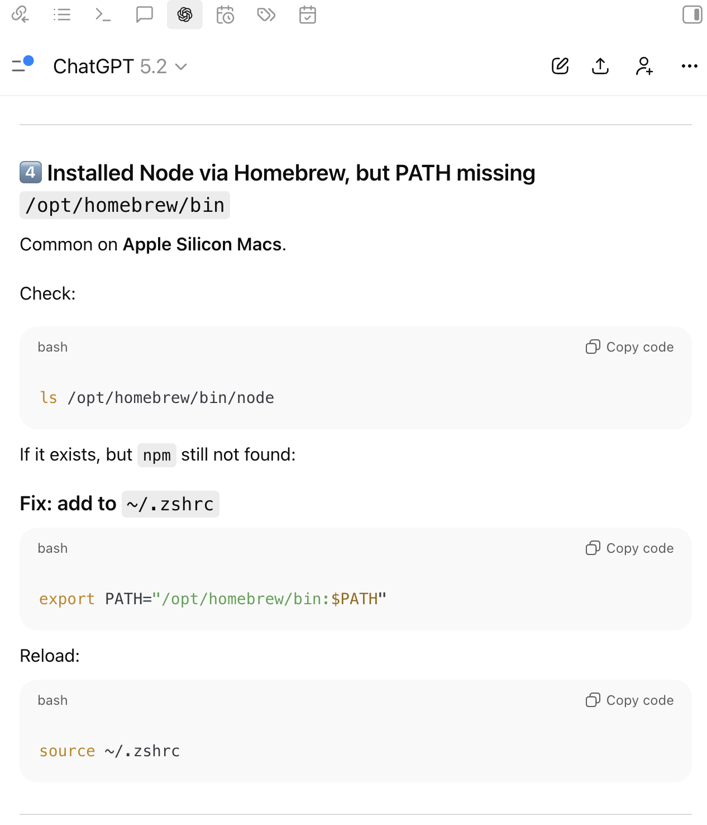Viewport: 707px width, 825px height.
Task: Open the three-dots more options menu
Action: point(690,66)
